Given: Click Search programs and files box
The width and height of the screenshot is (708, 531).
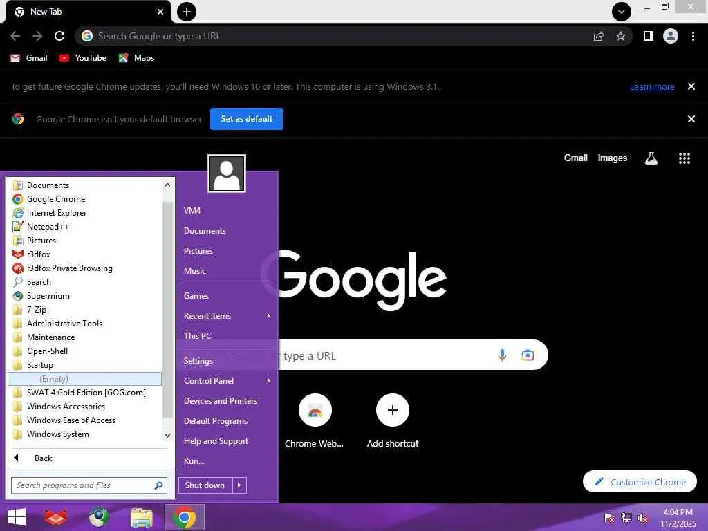Looking at the screenshot, I should pyautogui.click(x=89, y=485).
